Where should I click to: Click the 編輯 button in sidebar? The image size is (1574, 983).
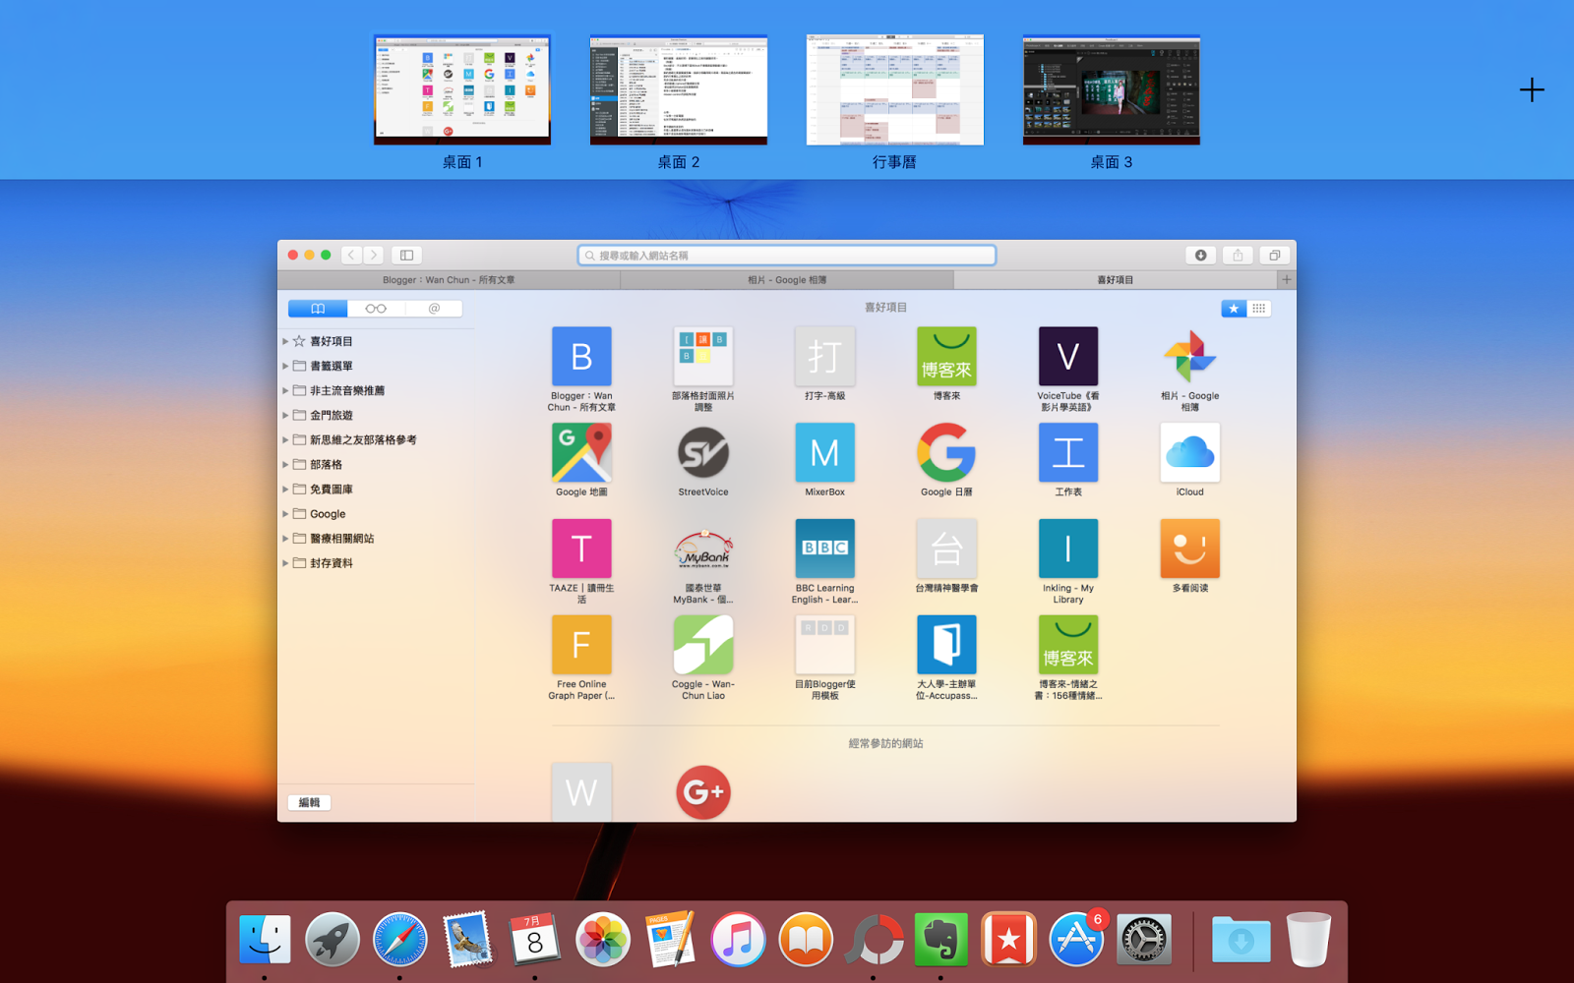310,802
